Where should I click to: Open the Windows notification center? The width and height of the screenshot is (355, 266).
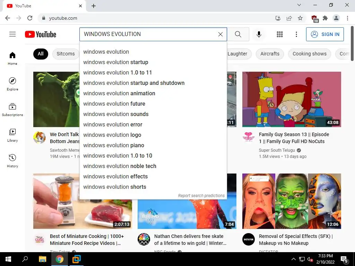click(344, 259)
